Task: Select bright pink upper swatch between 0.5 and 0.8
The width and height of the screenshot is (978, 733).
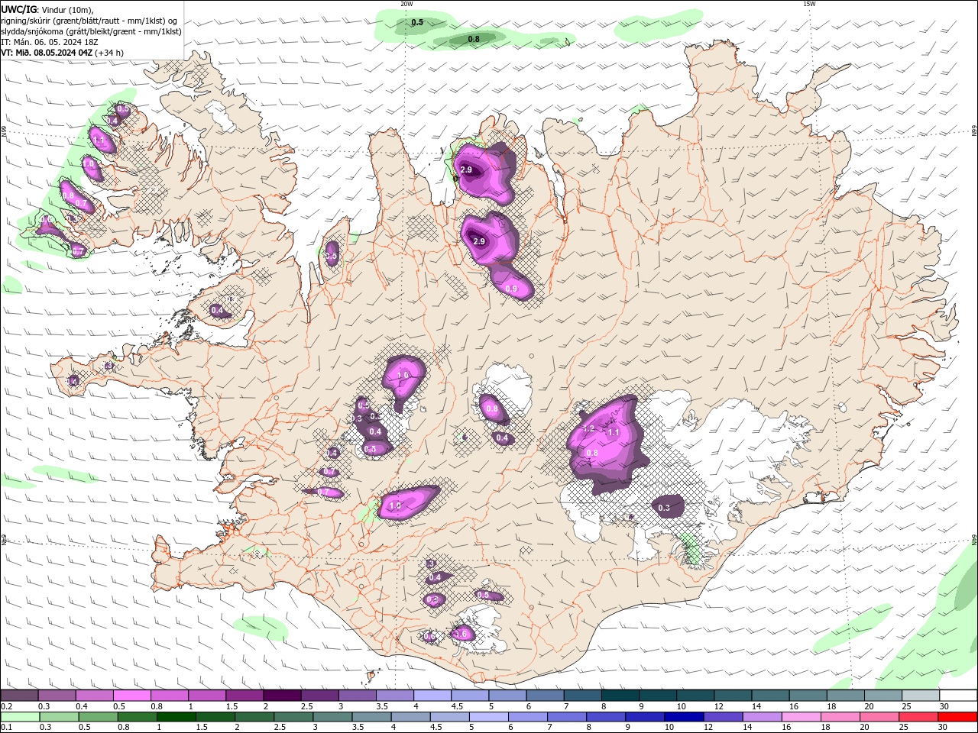Action: click(x=131, y=696)
